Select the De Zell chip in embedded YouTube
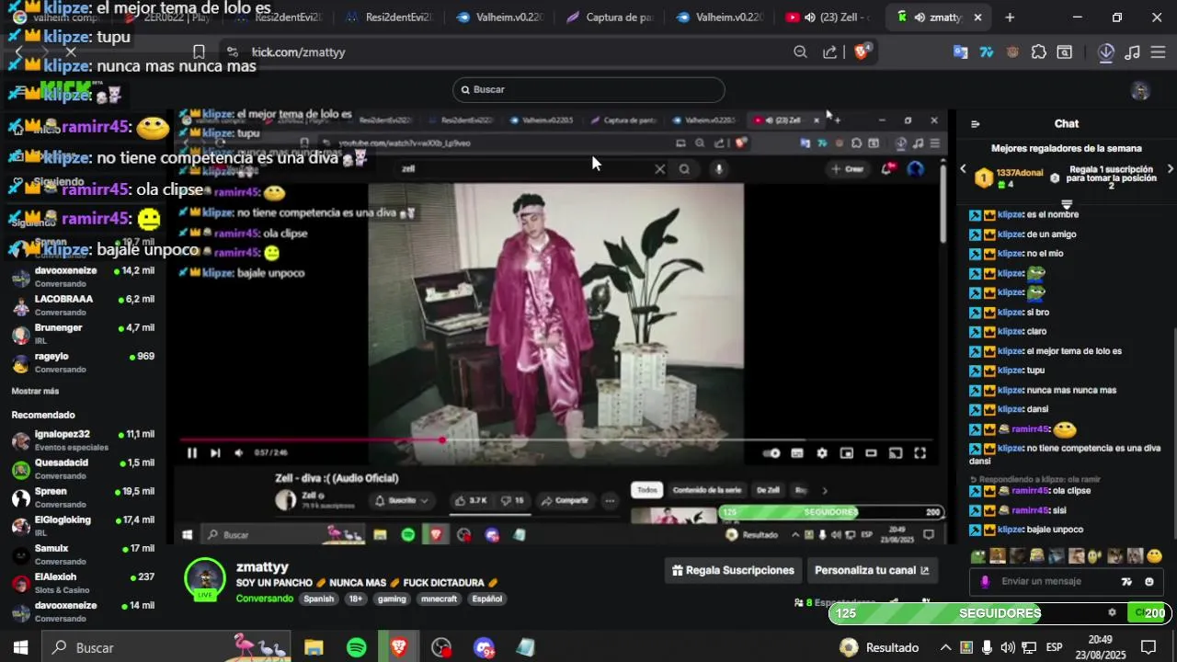Image resolution: width=1177 pixels, height=662 pixels. tap(767, 490)
